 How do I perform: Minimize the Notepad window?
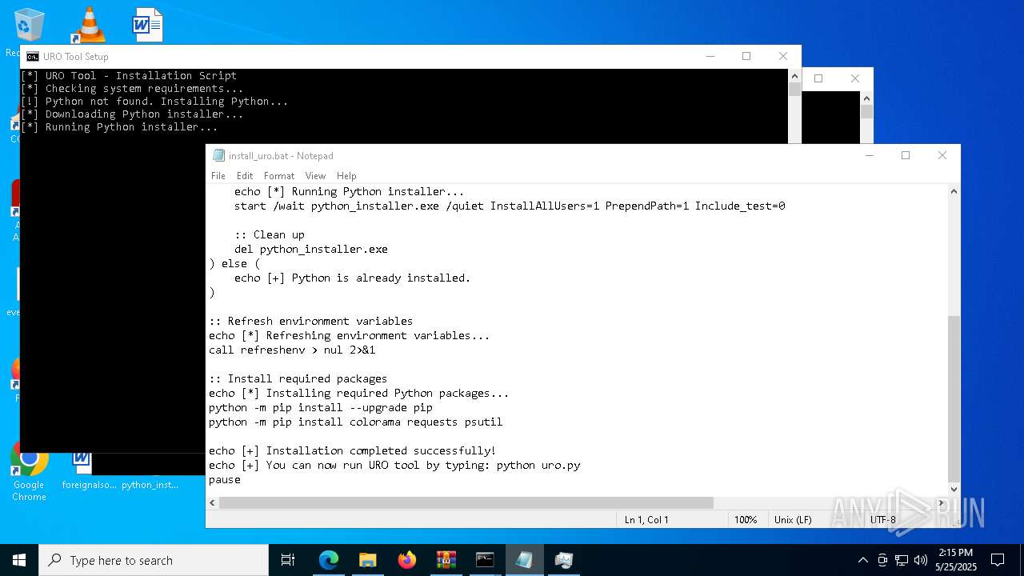coord(869,156)
